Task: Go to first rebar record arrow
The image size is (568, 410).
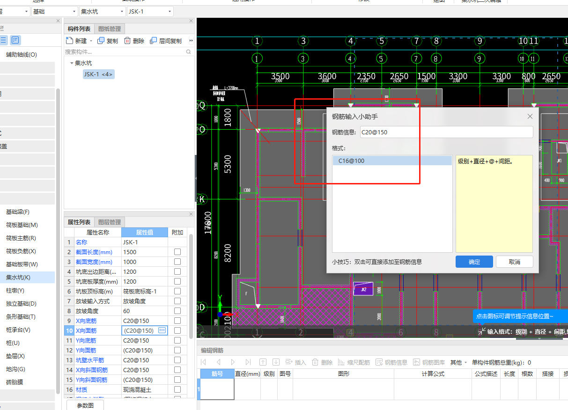Action: tap(203, 362)
